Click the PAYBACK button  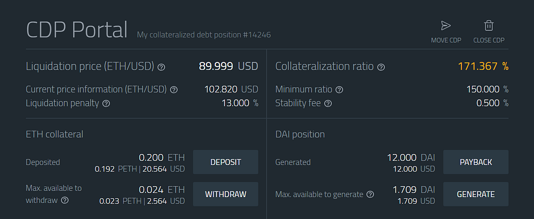[x=476, y=162]
